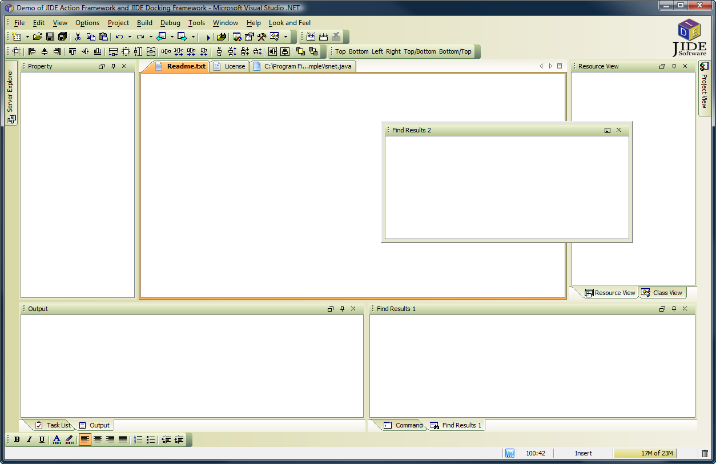
Task: Open the New Project dropdown arrow
Action: [x=27, y=37]
